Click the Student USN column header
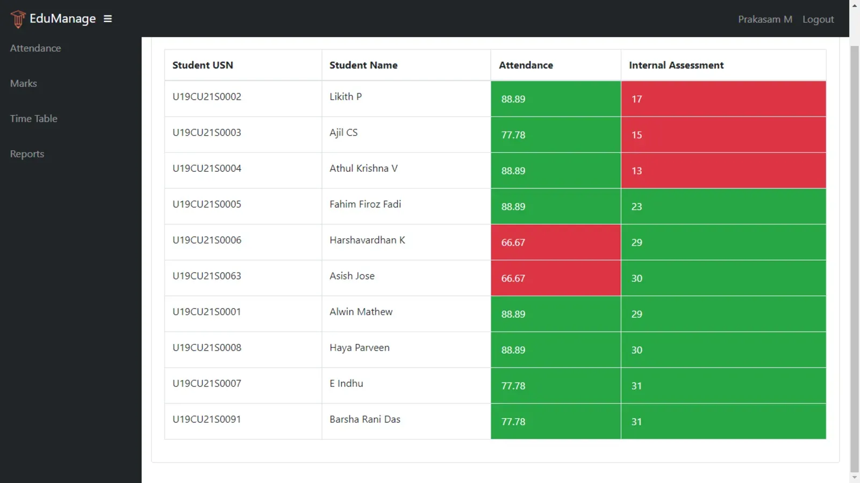This screenshot has width=860, height=483. [203, 65]
